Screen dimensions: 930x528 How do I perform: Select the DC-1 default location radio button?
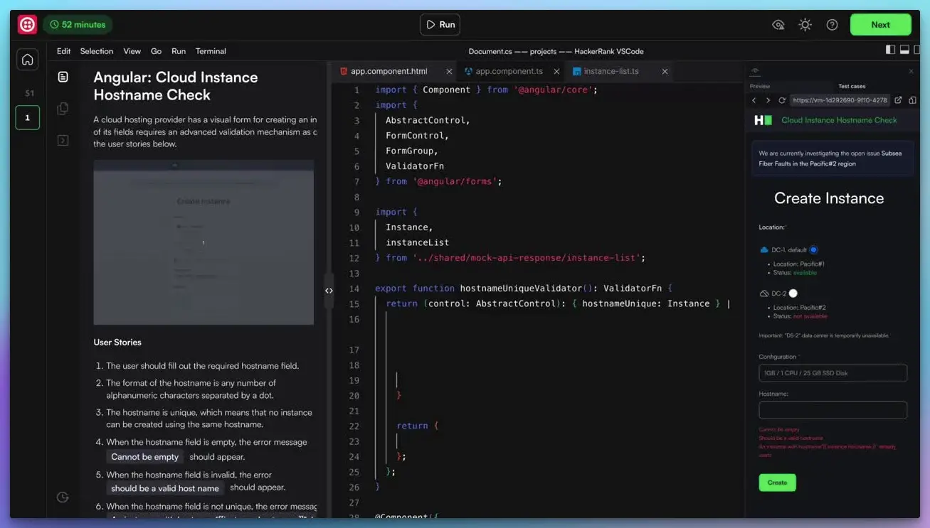coord(813,249)
